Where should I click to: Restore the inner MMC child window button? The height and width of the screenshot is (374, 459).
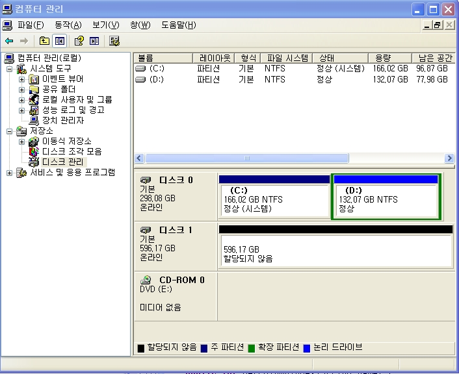(438, 25)
